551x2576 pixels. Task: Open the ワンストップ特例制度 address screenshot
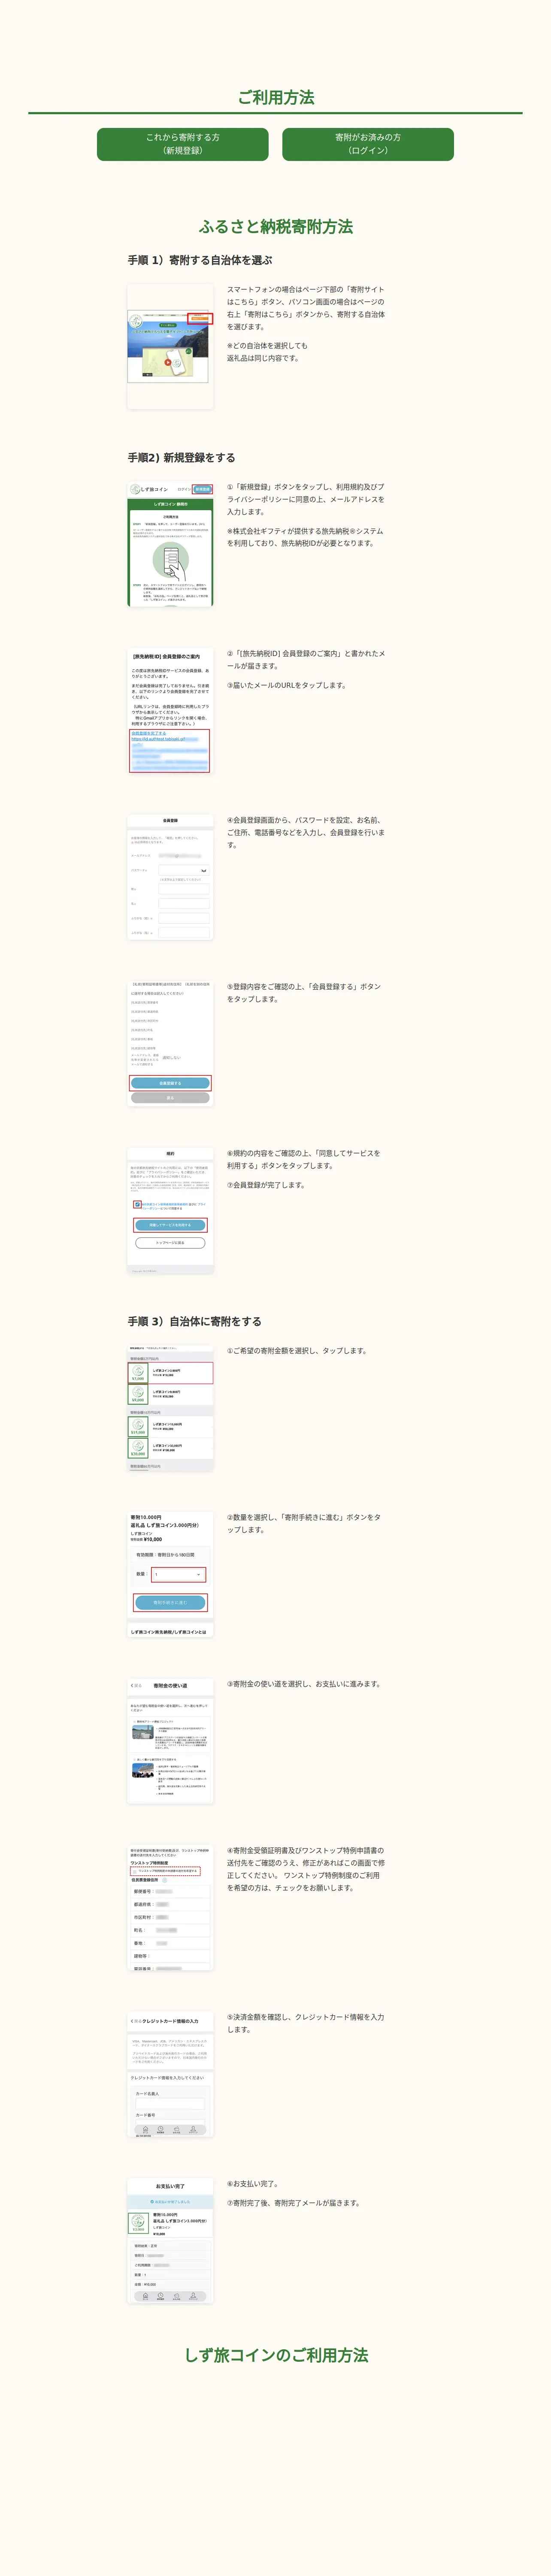[x=170, y=1908]
